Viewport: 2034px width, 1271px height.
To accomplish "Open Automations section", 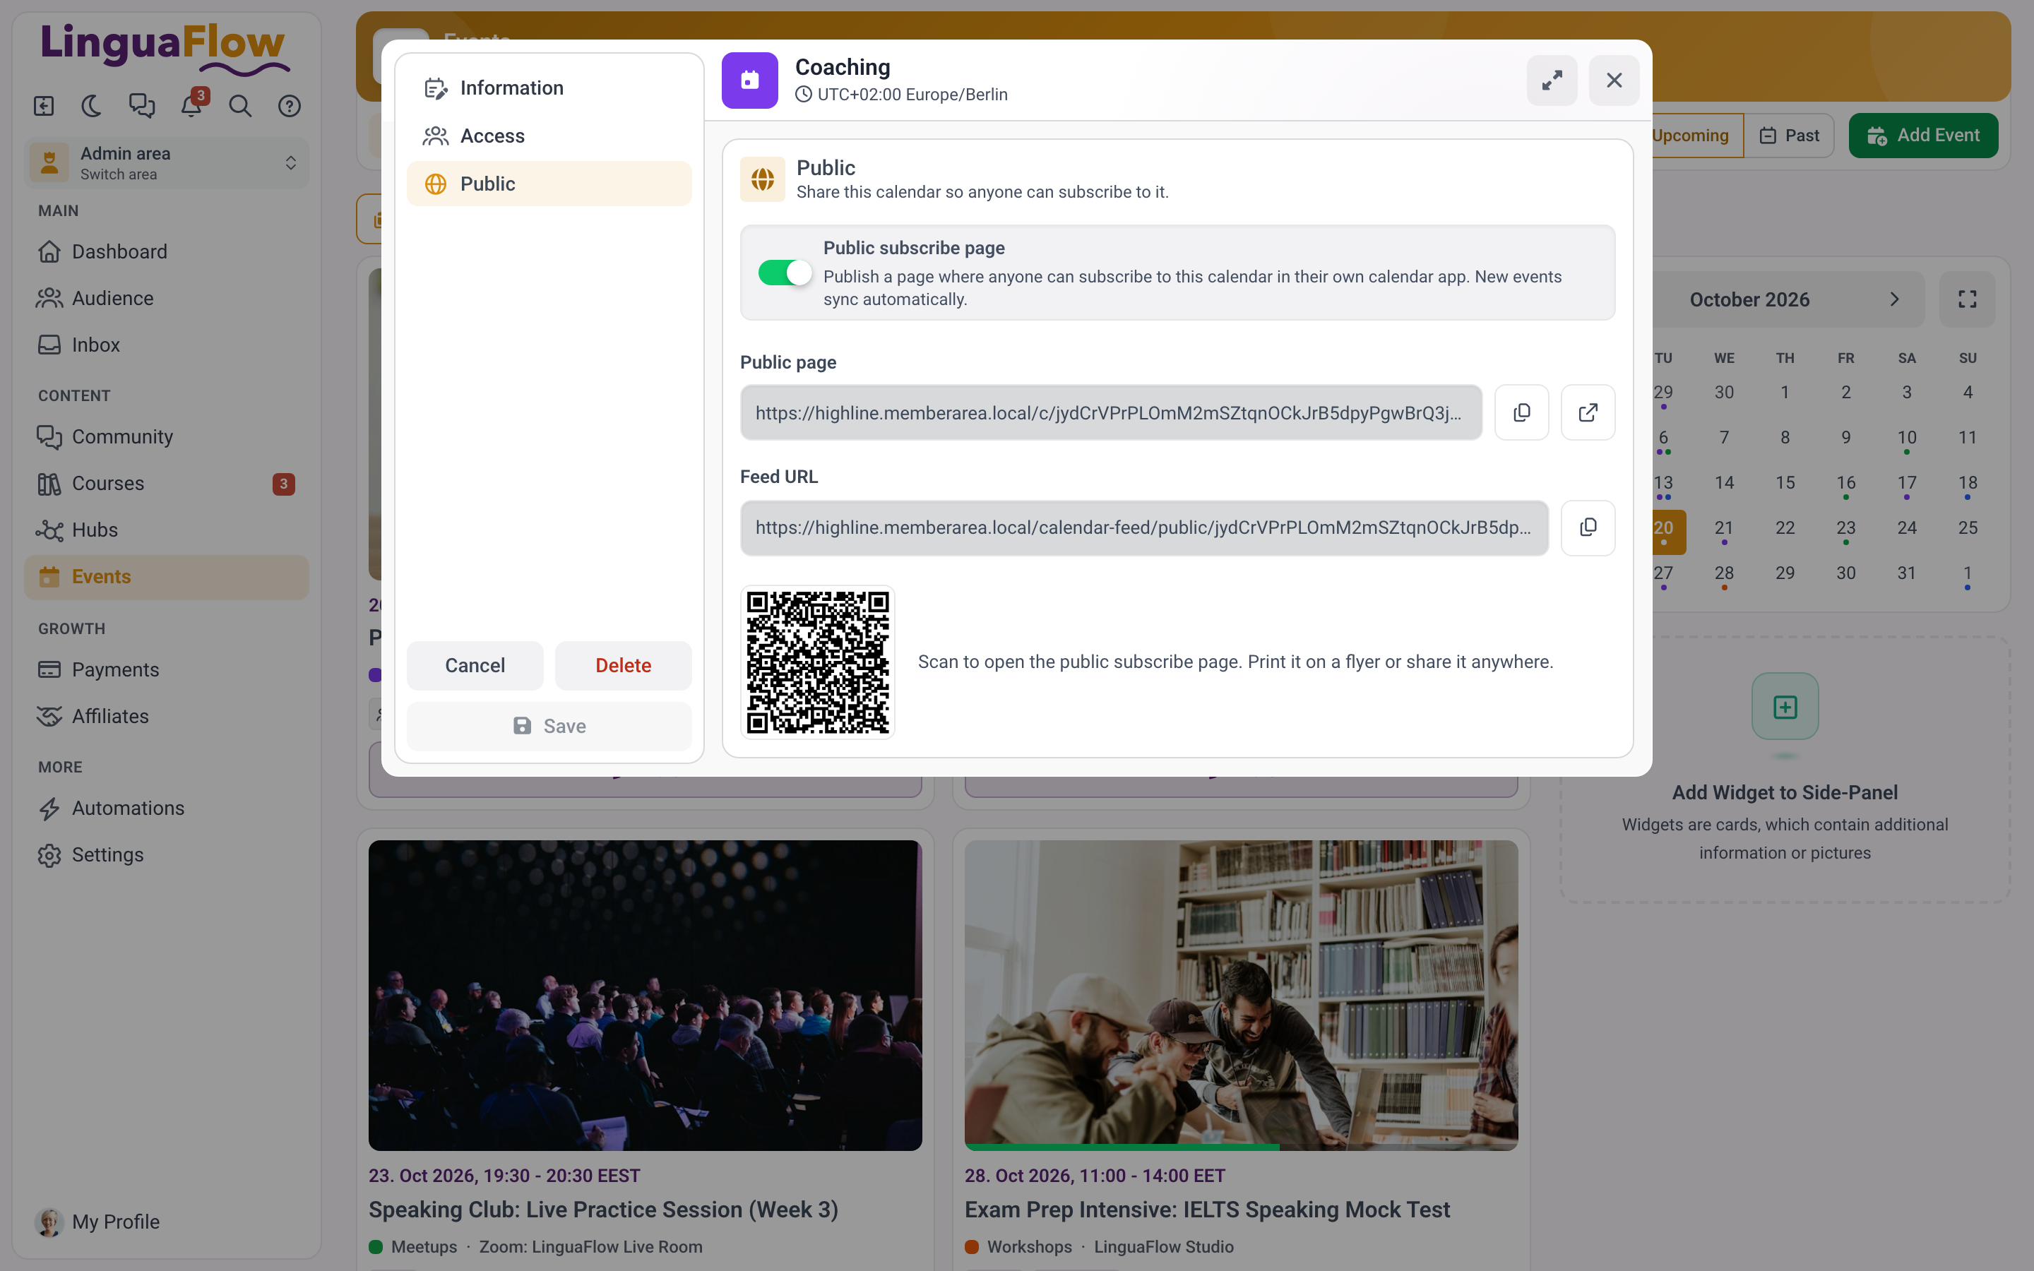I will tap(167, 808).
